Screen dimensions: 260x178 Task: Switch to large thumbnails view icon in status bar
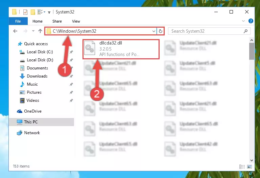click(x=250, y=167)
